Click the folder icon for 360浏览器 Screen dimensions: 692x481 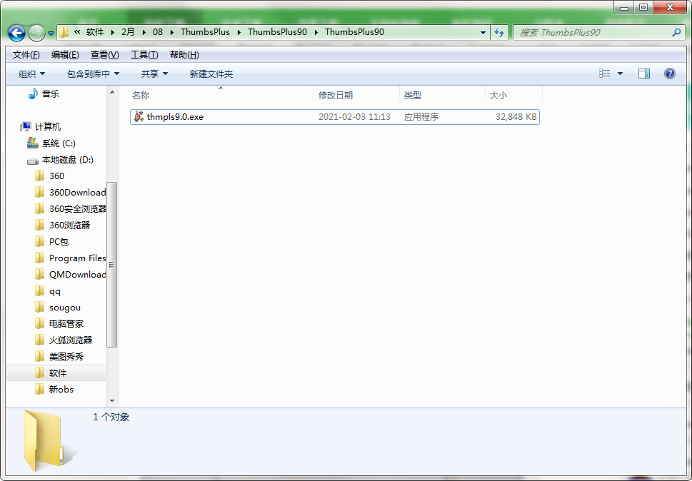coord(40,224)
